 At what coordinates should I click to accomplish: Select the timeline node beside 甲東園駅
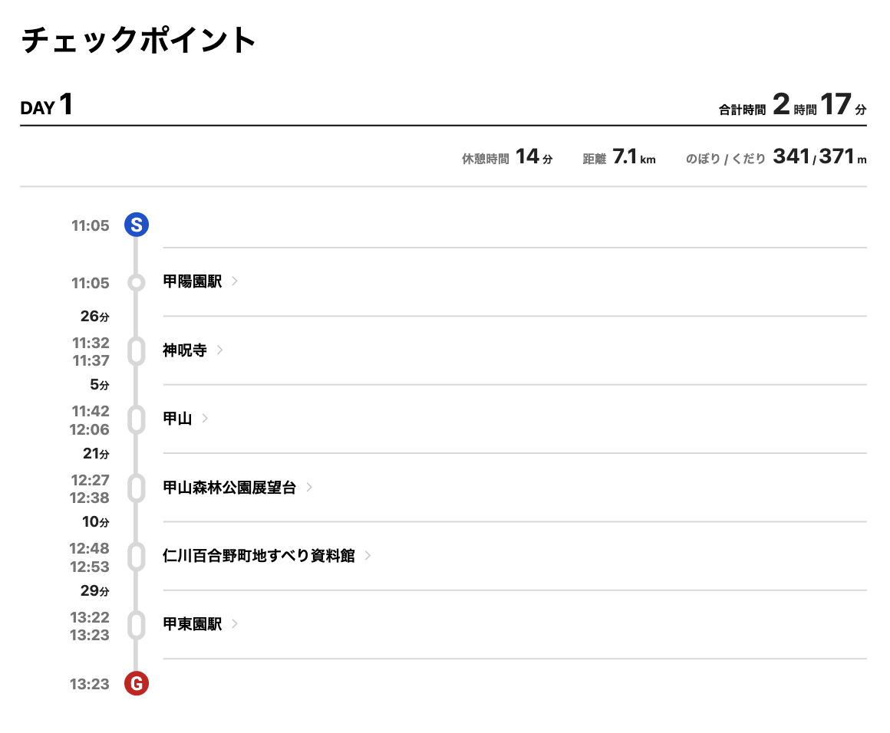(137, 625)
